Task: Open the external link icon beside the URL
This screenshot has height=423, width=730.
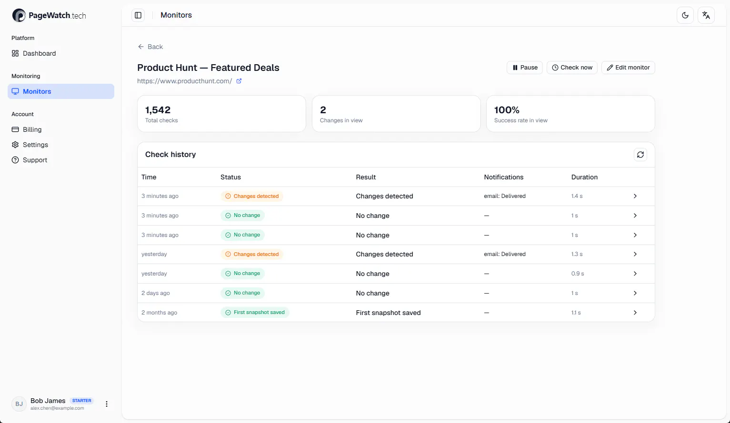Action: pos(239,81)
